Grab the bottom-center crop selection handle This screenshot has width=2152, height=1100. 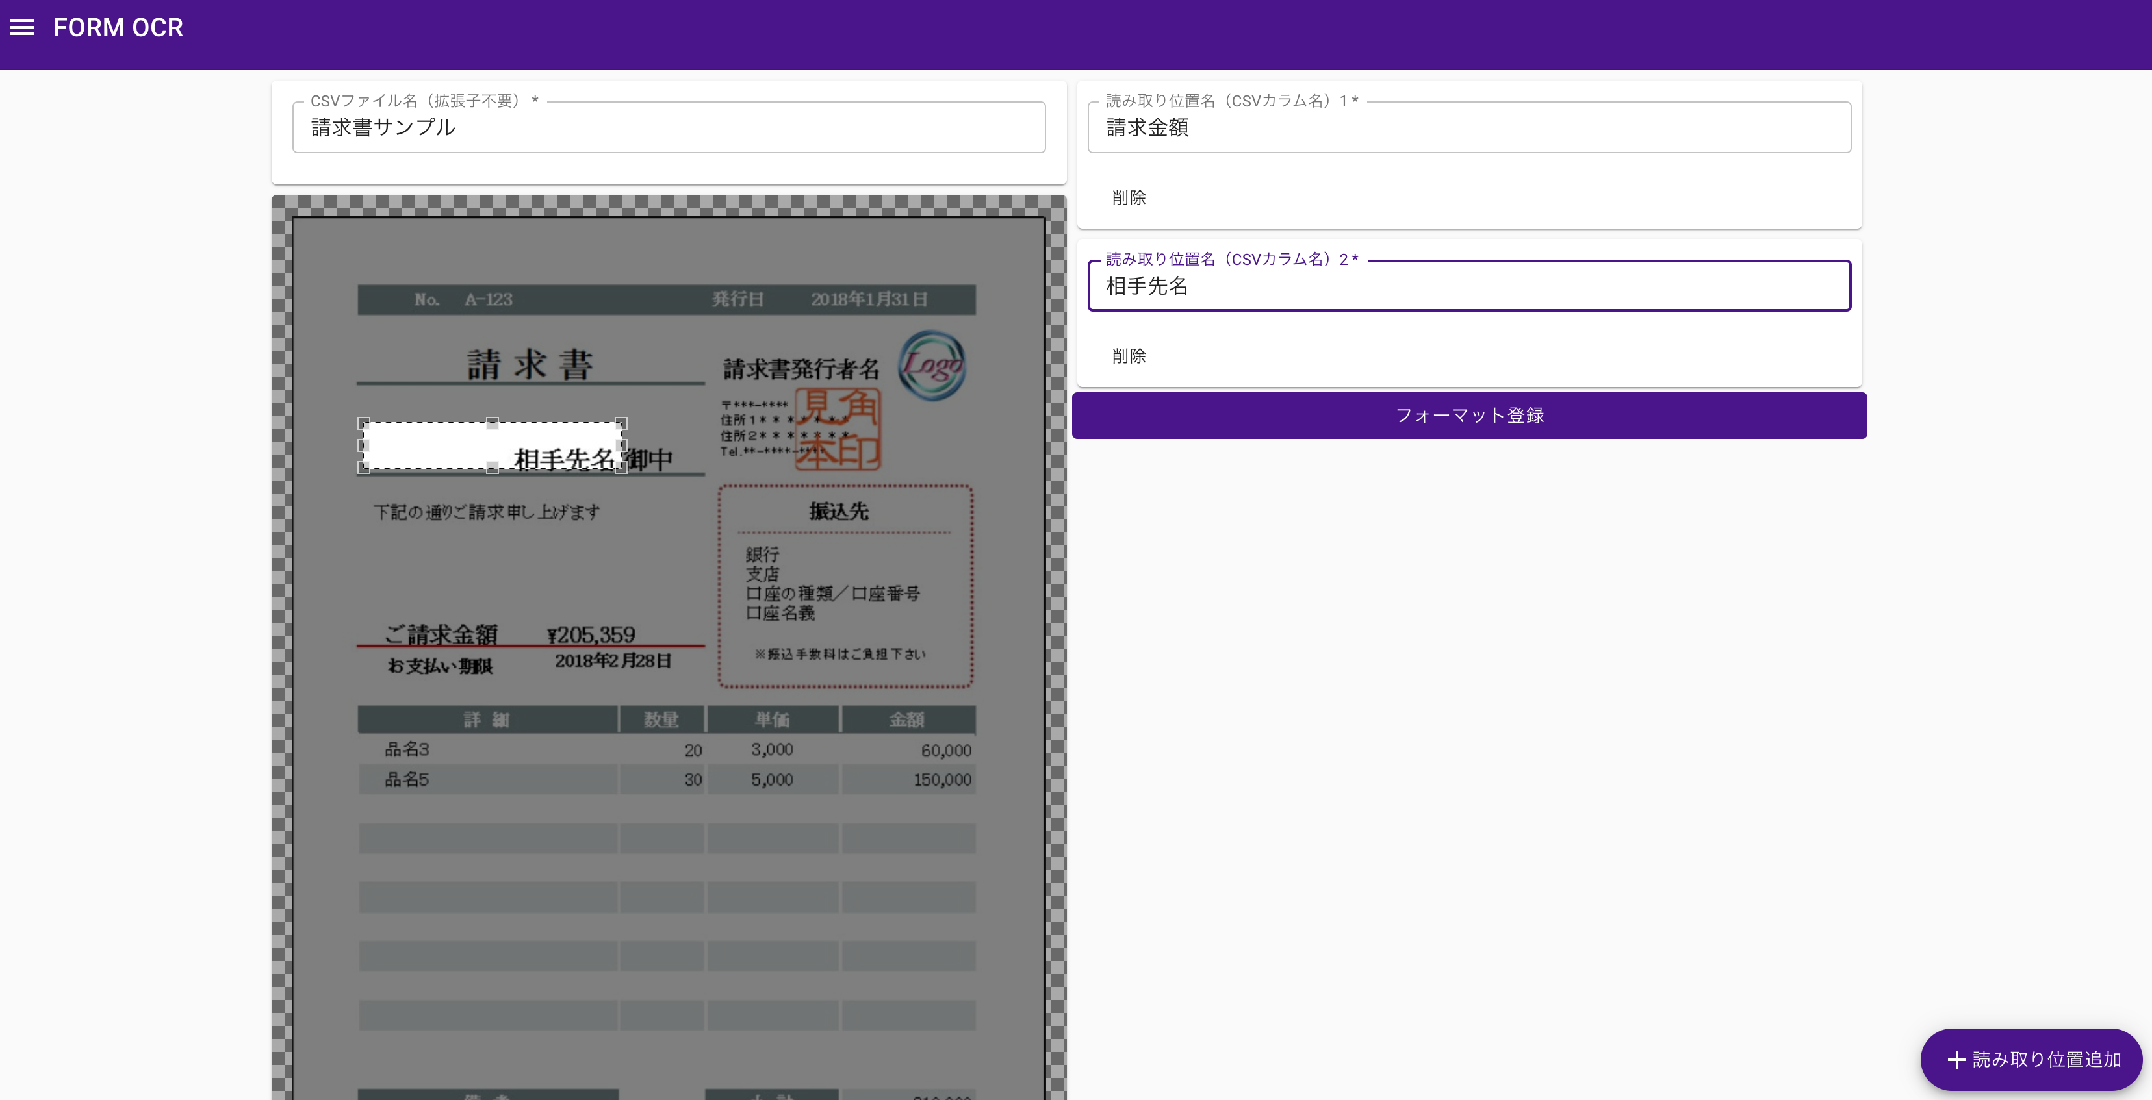[492, 468]
